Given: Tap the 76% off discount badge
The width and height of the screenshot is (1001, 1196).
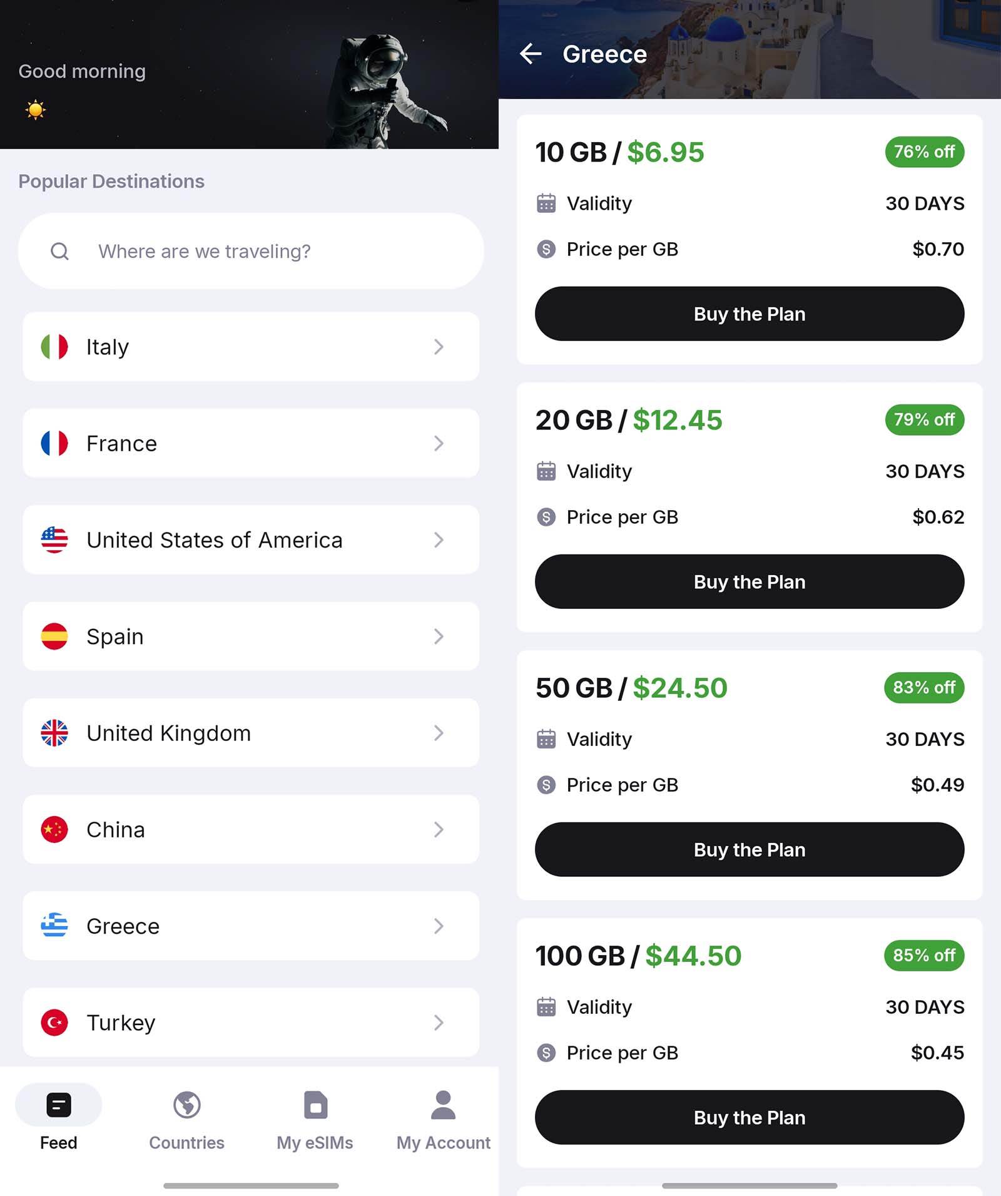Looking at the screenshot, I should tap(924, 152).
